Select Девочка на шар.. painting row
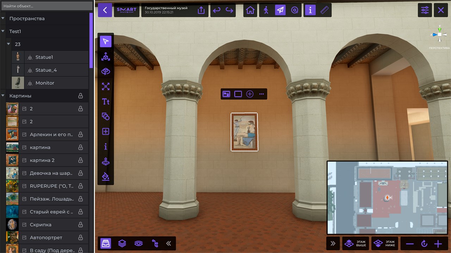 click(x=47, y=173)
